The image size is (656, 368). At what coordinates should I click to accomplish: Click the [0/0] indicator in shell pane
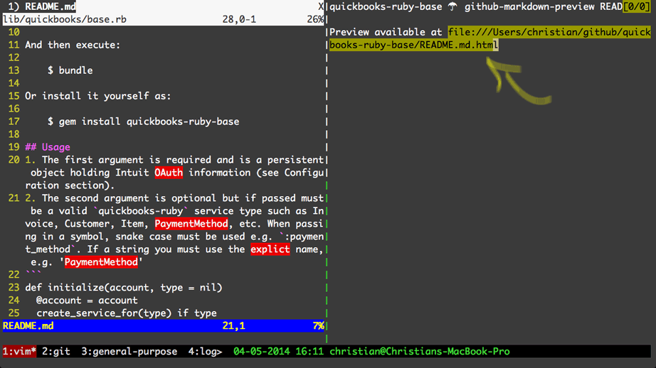tap(636, 6)
